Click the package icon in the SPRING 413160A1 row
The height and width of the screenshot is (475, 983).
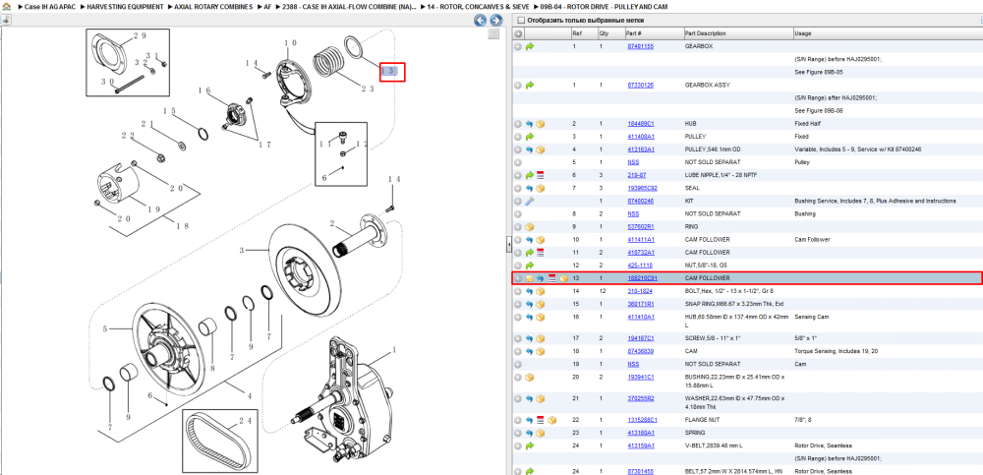coord(540,433)
